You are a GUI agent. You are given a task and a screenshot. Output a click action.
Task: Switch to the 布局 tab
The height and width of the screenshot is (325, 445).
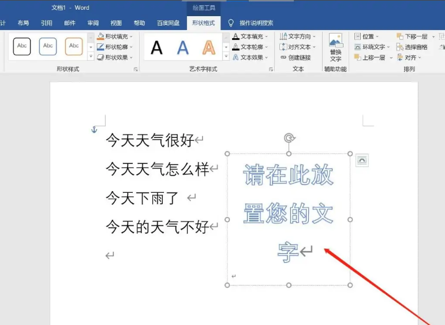click(23, 23)
